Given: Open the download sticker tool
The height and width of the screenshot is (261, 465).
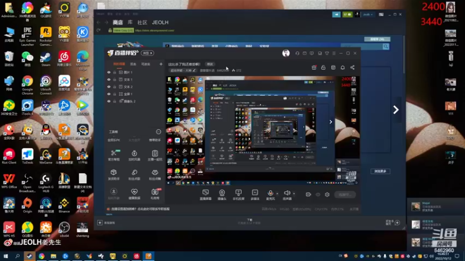Looking at the screenshot, I should [113, 194].
